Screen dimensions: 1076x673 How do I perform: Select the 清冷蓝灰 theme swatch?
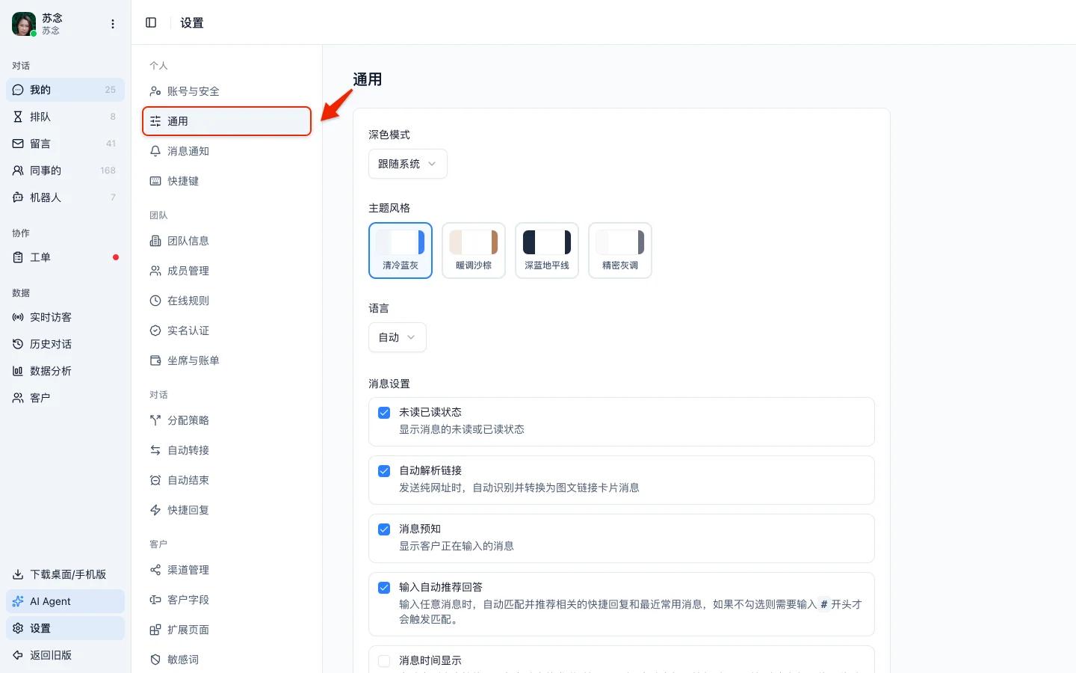point(401,251)
